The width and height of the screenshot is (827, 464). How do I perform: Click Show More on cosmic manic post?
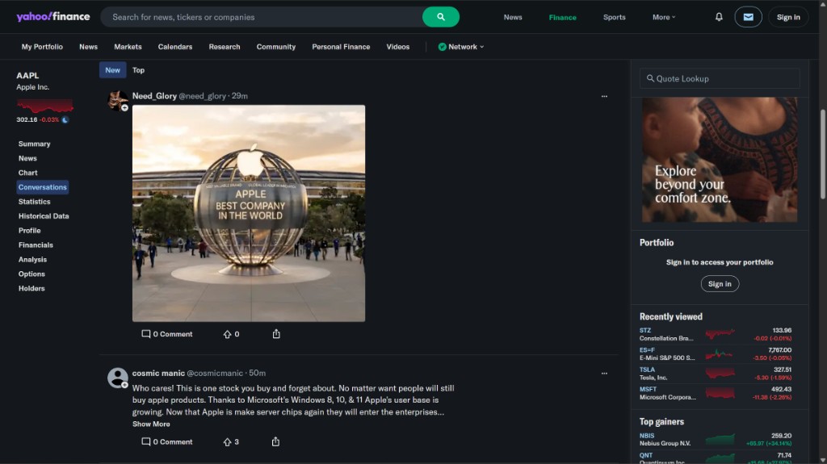point(151,424)
